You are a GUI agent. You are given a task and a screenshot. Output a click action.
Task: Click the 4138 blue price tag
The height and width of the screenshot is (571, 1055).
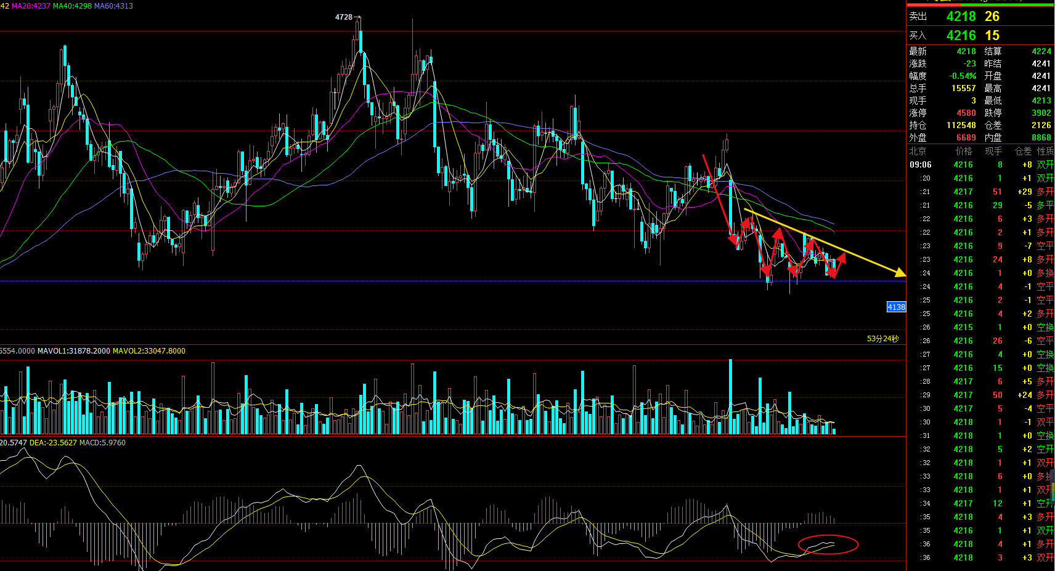tap(896, 307)
